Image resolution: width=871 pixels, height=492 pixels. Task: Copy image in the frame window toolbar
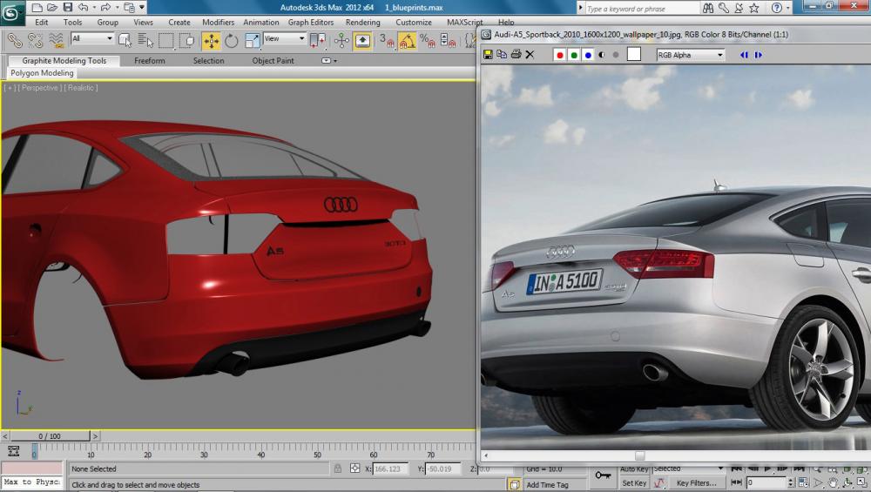click(502, 54)
